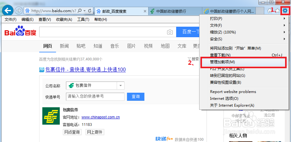The height and width of the screenshot is (142, 291).
Task: Click the 网点查询 button
Action: [72, 132]
